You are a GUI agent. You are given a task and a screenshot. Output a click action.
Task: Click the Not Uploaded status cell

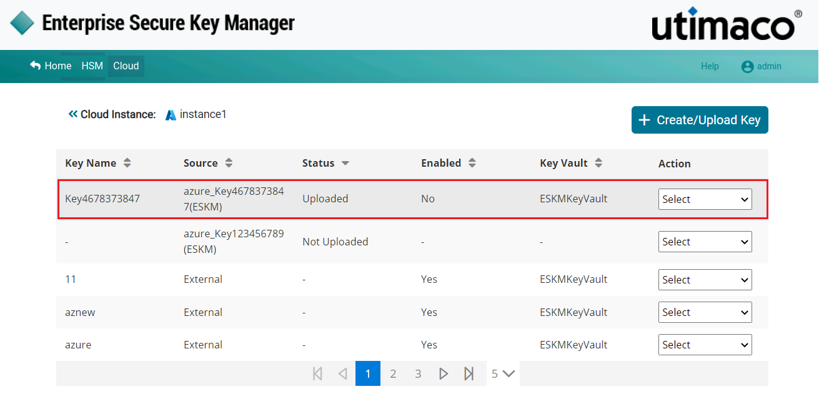335,242
